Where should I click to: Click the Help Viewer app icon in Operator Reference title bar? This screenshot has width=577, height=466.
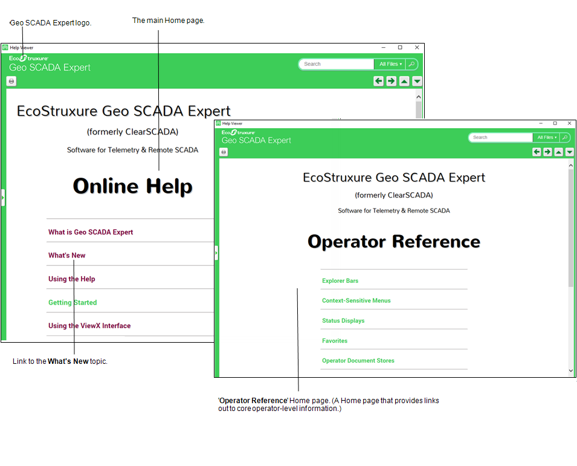coord(218,123)
